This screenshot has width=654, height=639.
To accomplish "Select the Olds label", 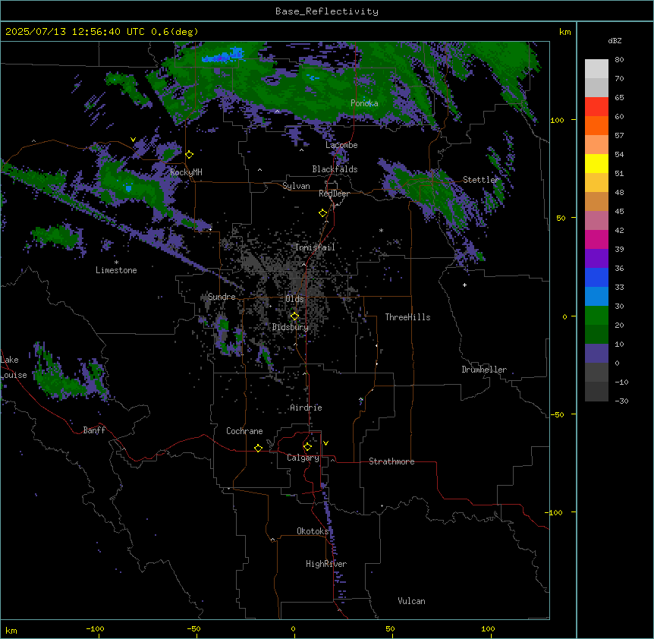I will [294, 299].
